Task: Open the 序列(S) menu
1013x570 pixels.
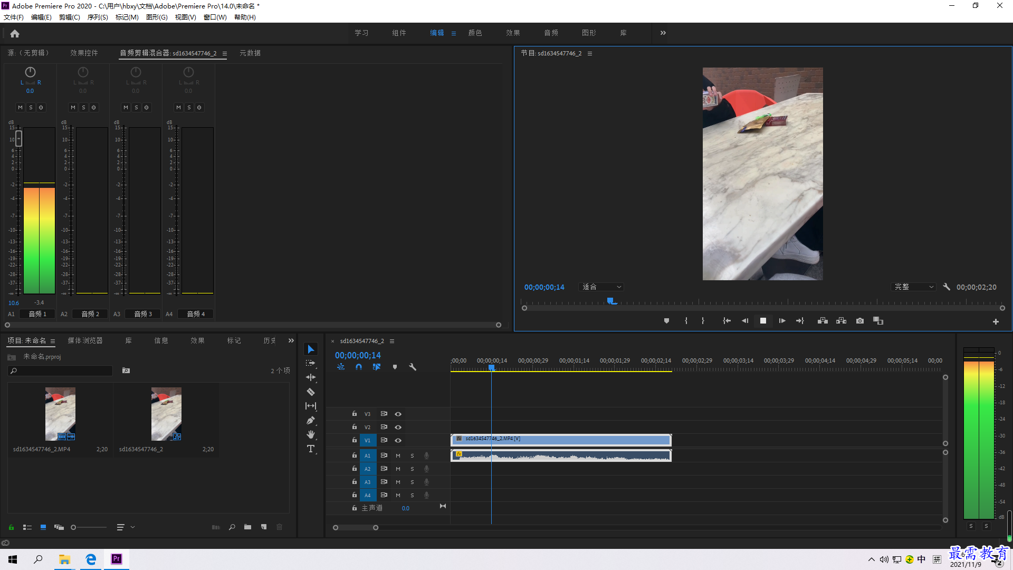Action: [98, 17]
